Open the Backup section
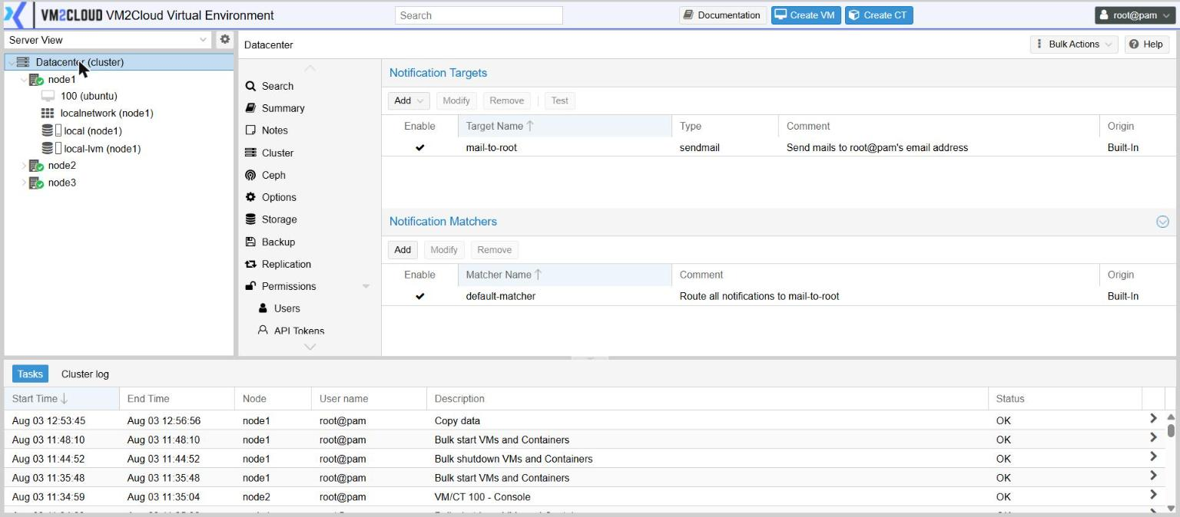The image size is (1180, 517). 270,242
